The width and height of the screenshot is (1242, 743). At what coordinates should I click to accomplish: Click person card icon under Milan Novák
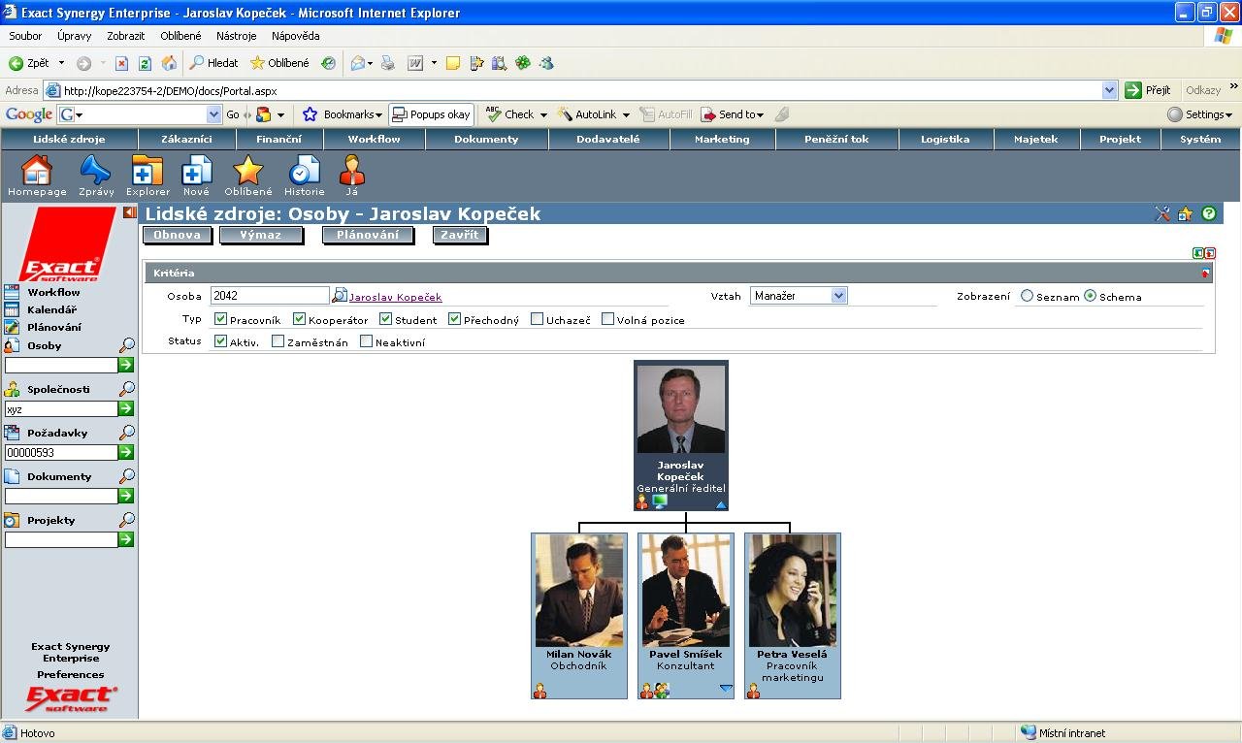click(x=540, y=691)
